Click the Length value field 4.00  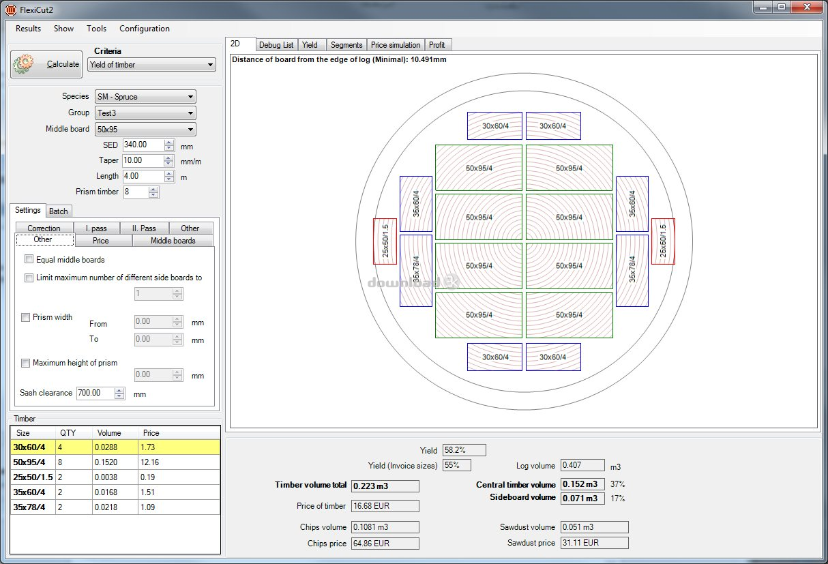coord(143,176)
